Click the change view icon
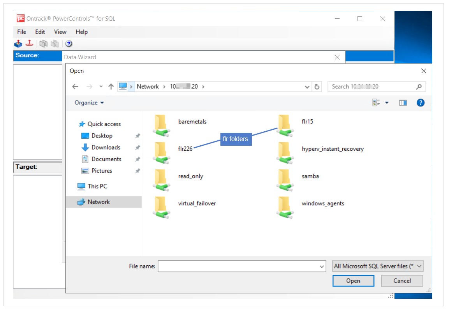The image size is (456, 316). [376, 103]
